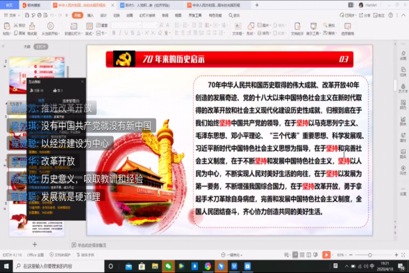Screen dimensions: 409x273
Task: Toggle Underline formatting
Action: (x=126, y=33)
